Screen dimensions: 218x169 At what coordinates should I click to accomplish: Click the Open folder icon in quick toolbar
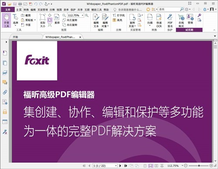[10, 4]
